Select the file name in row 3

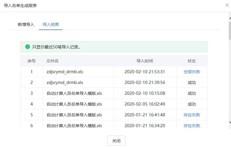(74, 93)
